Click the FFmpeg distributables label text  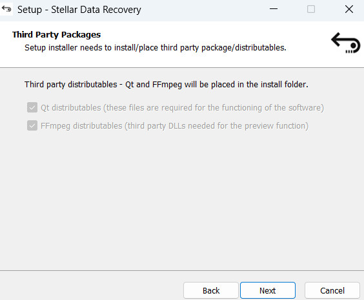click(174, 126)
